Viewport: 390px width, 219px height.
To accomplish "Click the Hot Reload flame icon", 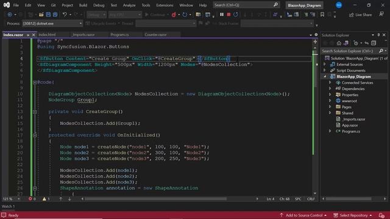I will 174,15.
